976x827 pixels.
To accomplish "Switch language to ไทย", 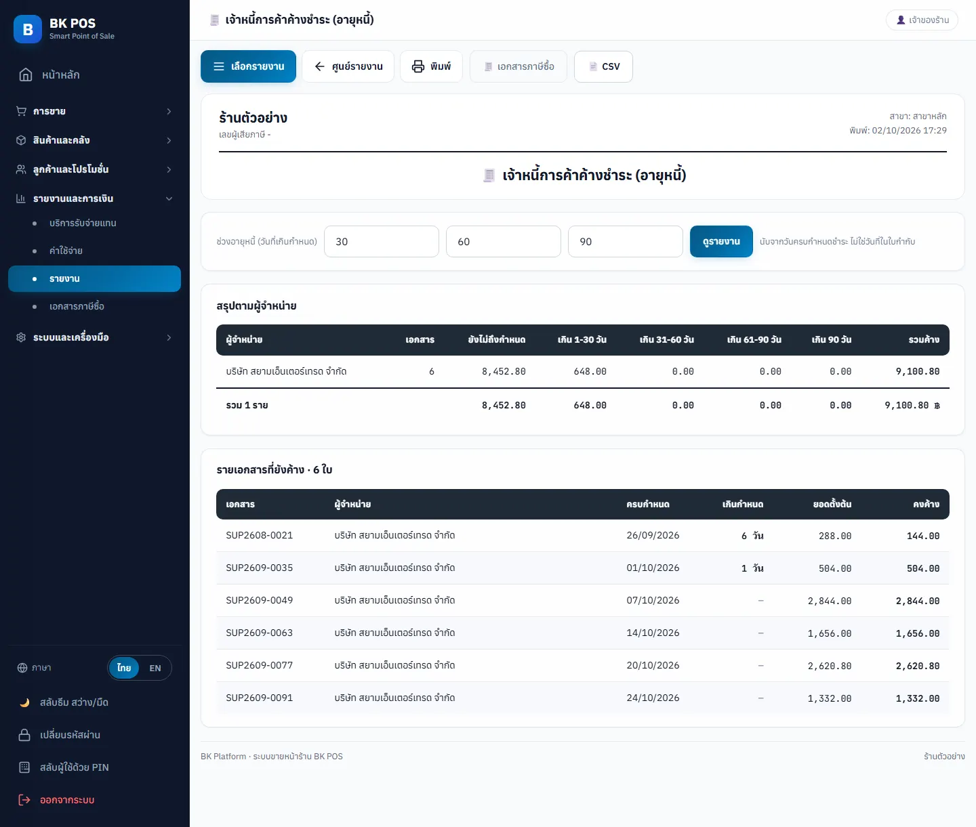I will pyautogui.click(x=124, y=668).
